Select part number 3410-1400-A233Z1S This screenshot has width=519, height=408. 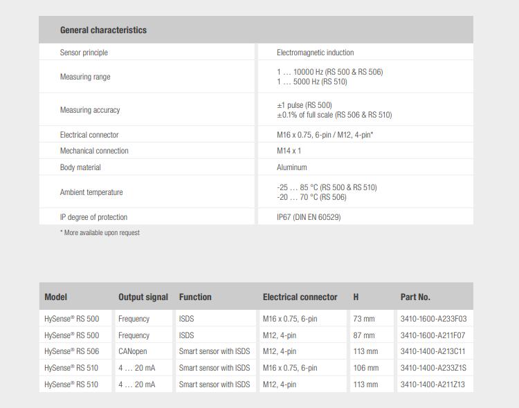coord(433,368)
